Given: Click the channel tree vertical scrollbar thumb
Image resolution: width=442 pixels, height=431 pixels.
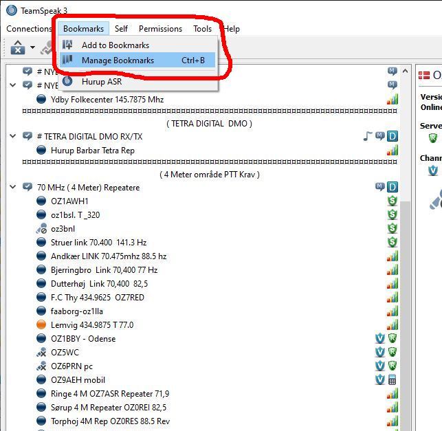Looking at the screenshot, I should (x=406, y=316).
